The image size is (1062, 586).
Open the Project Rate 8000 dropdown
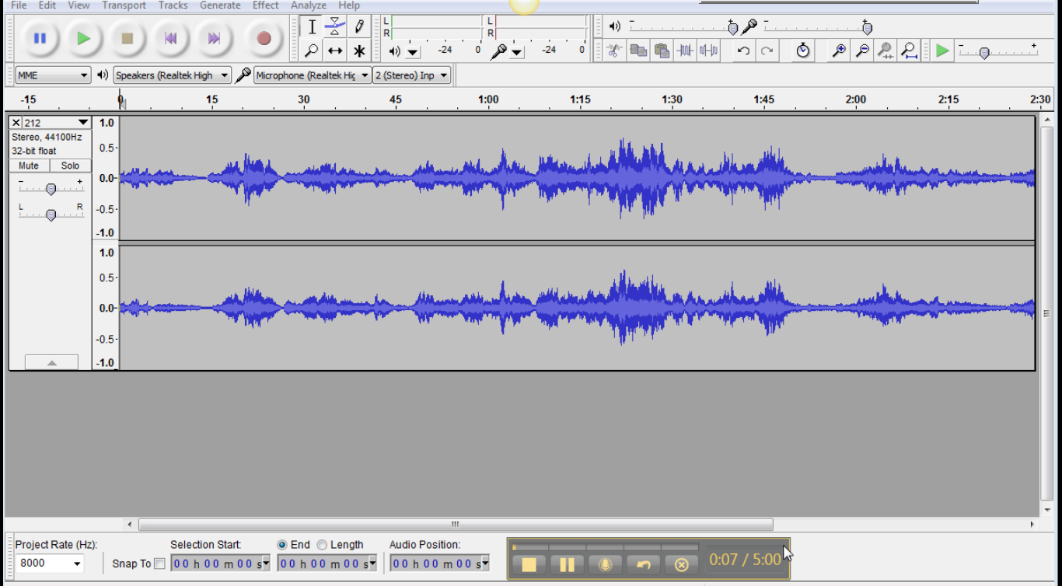tap(51, 563)
